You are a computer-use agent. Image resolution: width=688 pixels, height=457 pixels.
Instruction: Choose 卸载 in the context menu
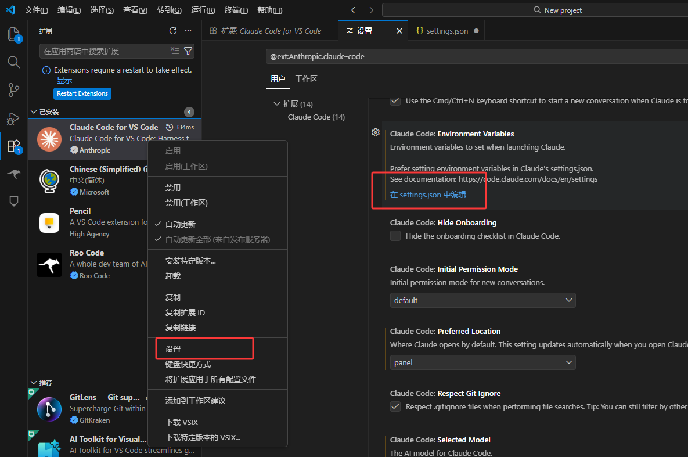(218, 276)
